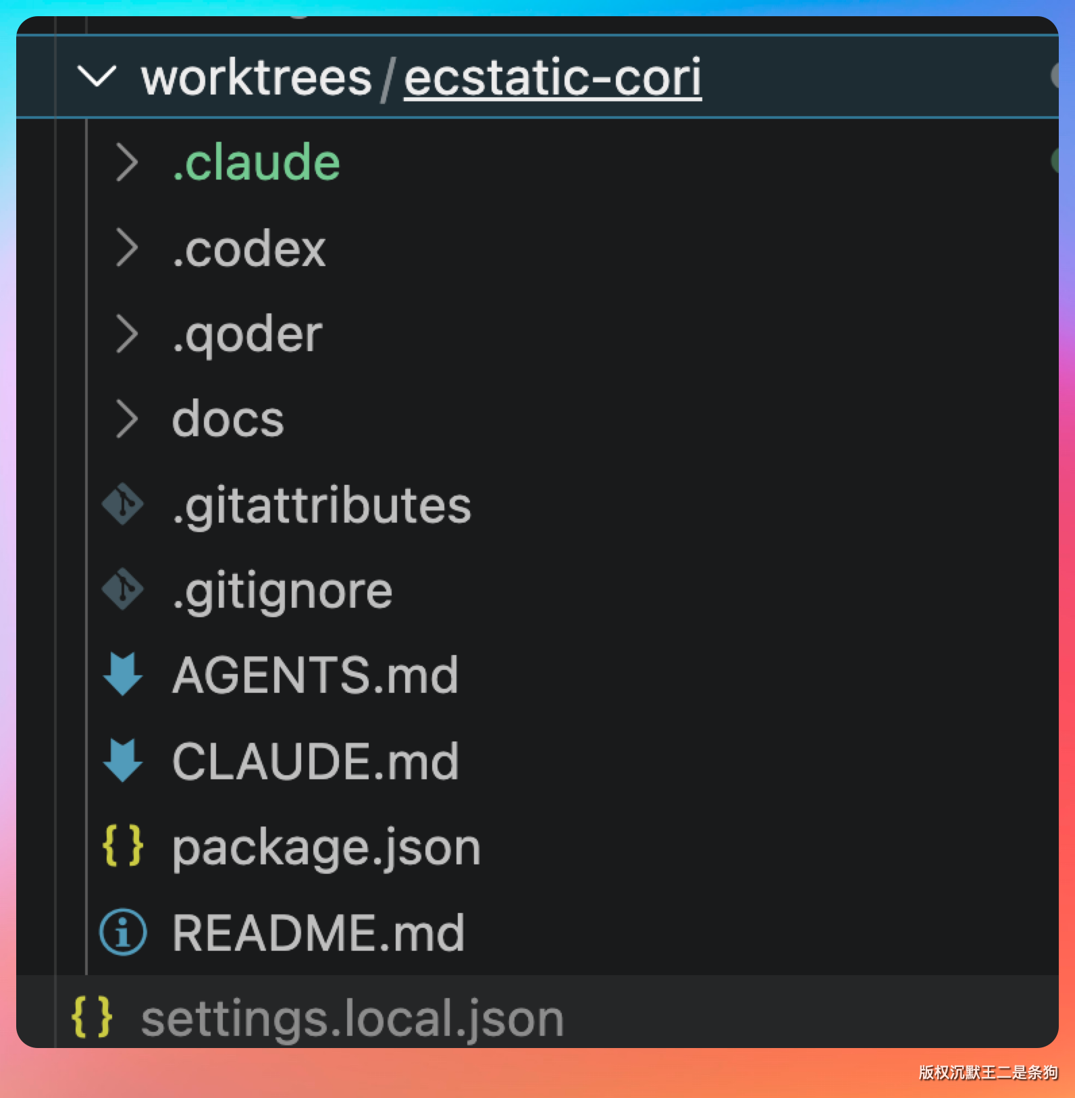Expand the .codex folder arrow
1075x1098 pixels.
[x=126, y=249]
